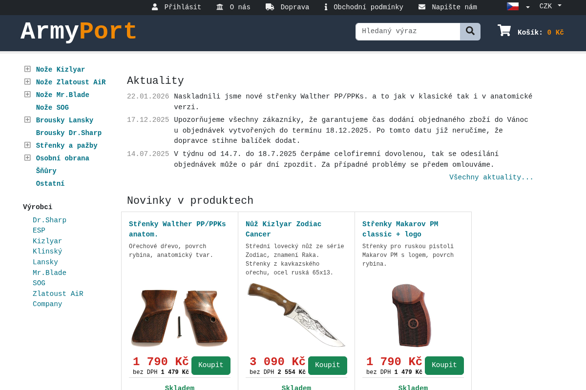Click the shopping cart icon
The image size is (586, 390).
(504, 31)
